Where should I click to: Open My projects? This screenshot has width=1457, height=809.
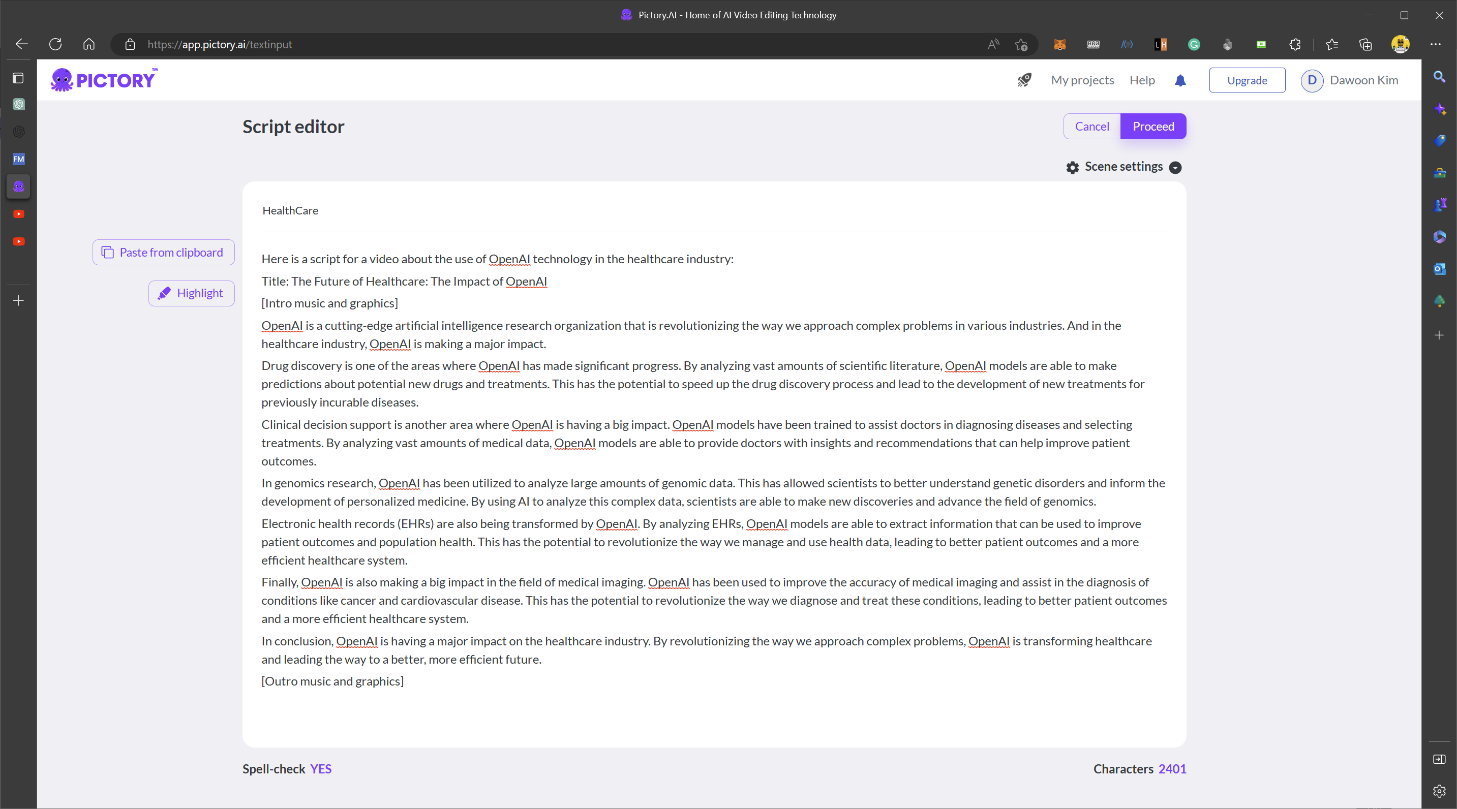click(1082, 80)
